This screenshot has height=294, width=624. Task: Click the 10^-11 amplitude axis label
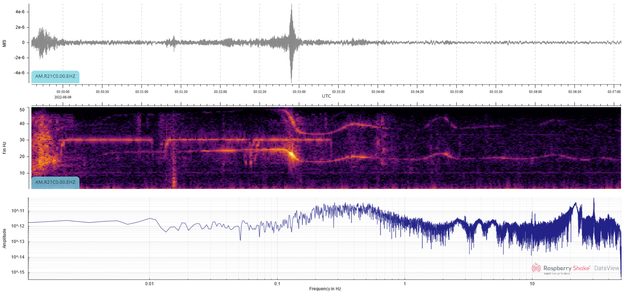pyautogui.click(x=18, y=211)
